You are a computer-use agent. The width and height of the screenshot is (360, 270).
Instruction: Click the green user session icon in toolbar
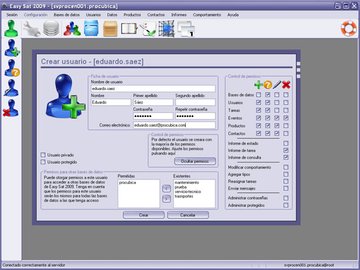(x=11, y=29)
